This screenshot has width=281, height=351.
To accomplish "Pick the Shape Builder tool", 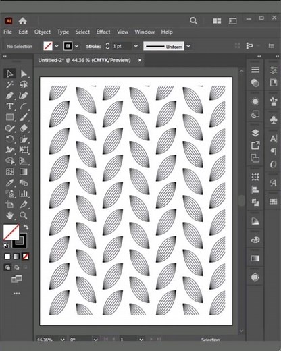I will click(x=9, y=161).
